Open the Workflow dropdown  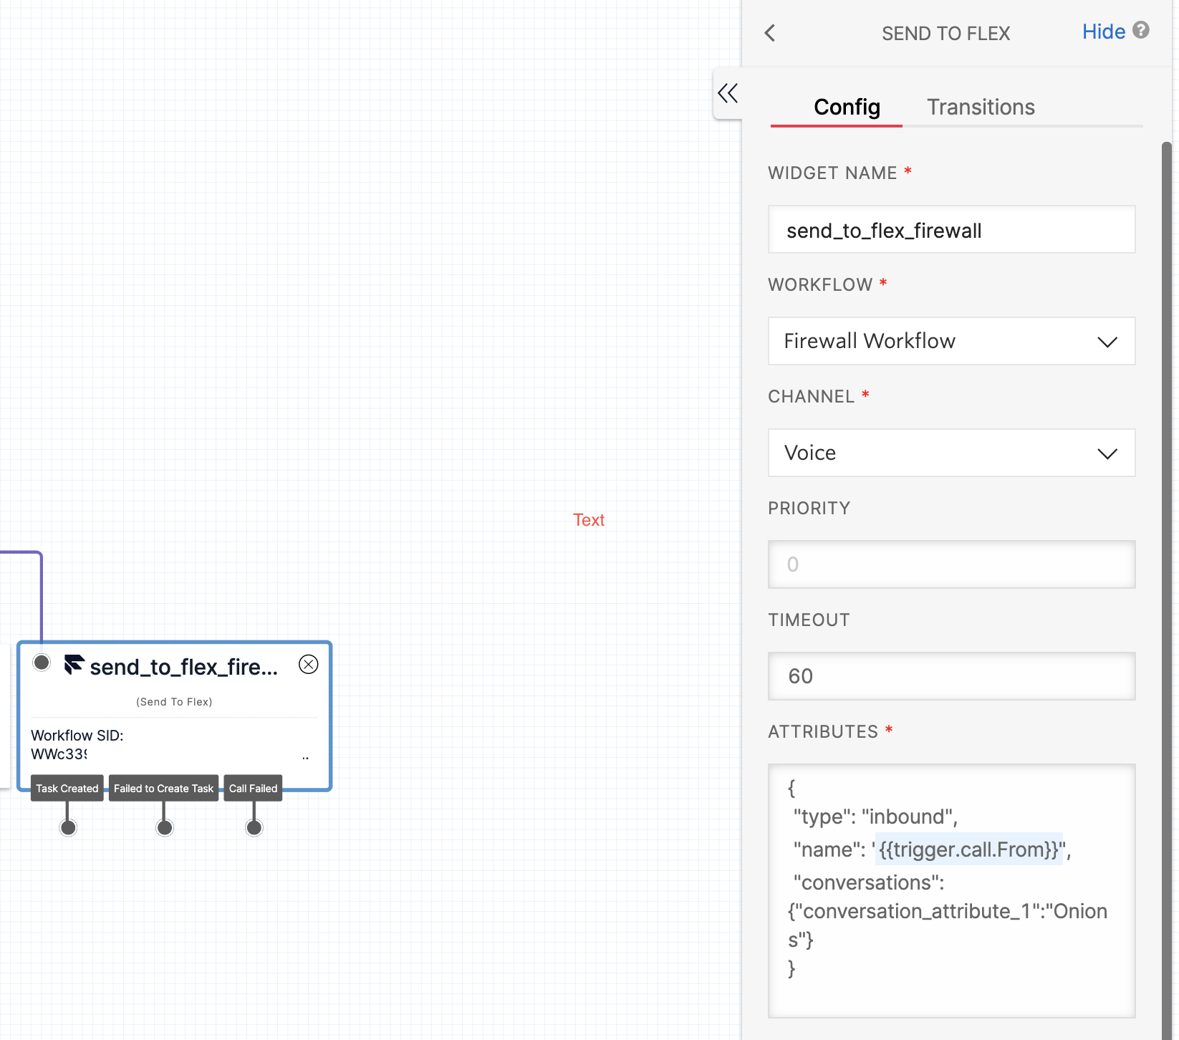point(951,341)
